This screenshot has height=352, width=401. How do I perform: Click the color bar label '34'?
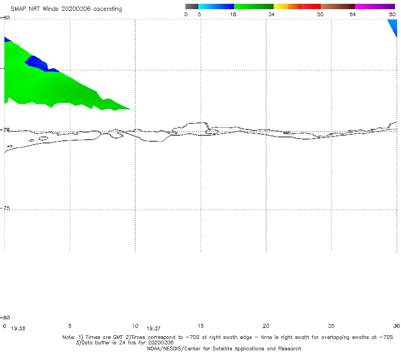(271, 14)
